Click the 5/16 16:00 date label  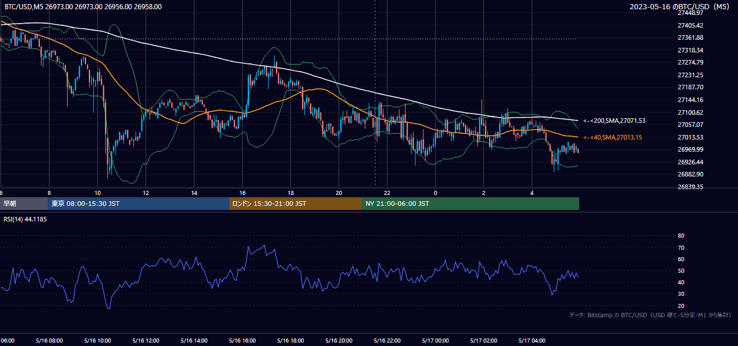point(242,341)
